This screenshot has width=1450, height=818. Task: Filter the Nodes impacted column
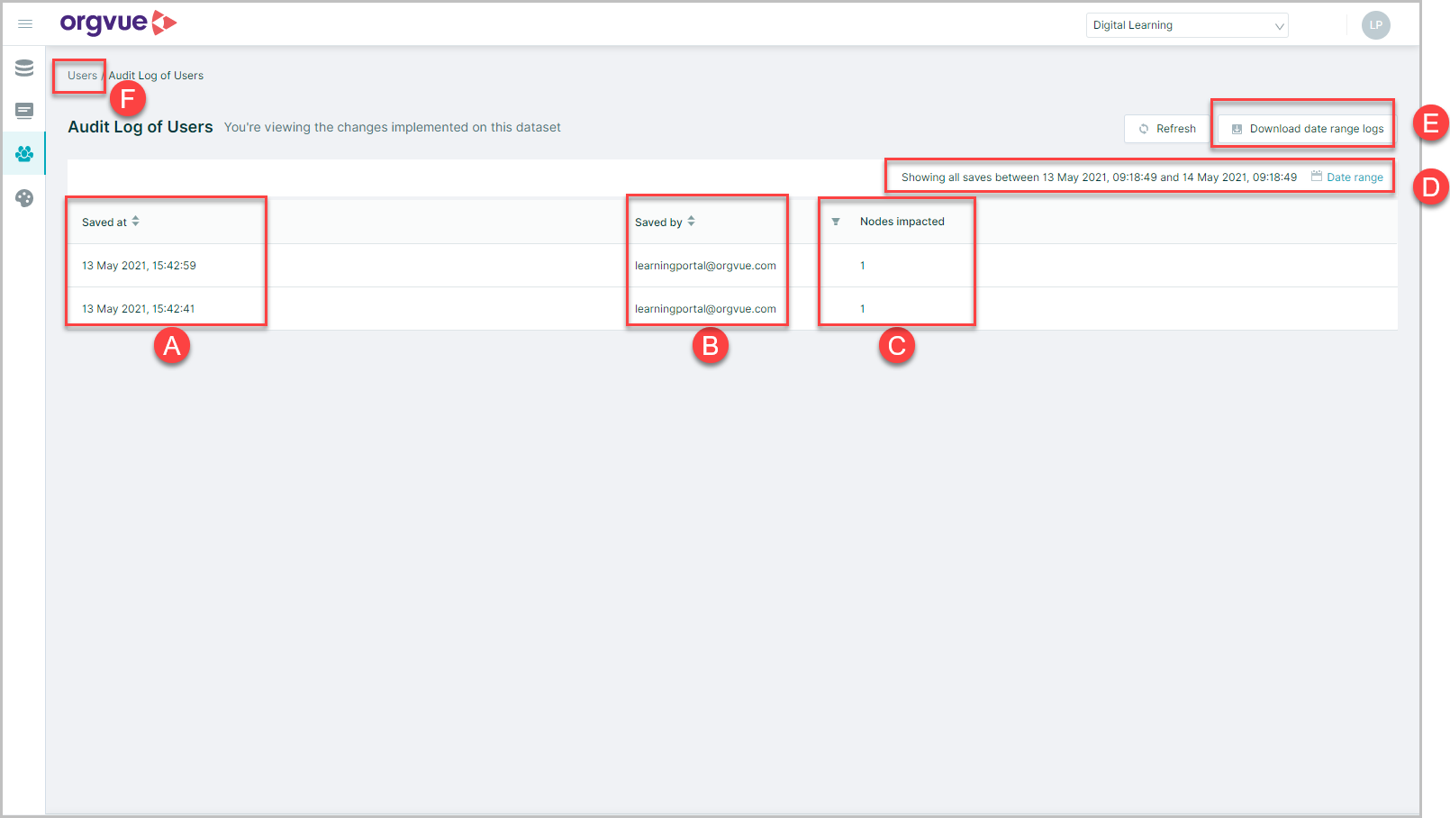point(836,222)
